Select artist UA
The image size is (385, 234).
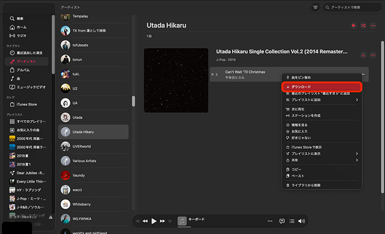click(94, 103)
